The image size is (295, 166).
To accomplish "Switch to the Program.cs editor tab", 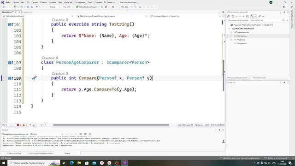I will click(28, 12).
